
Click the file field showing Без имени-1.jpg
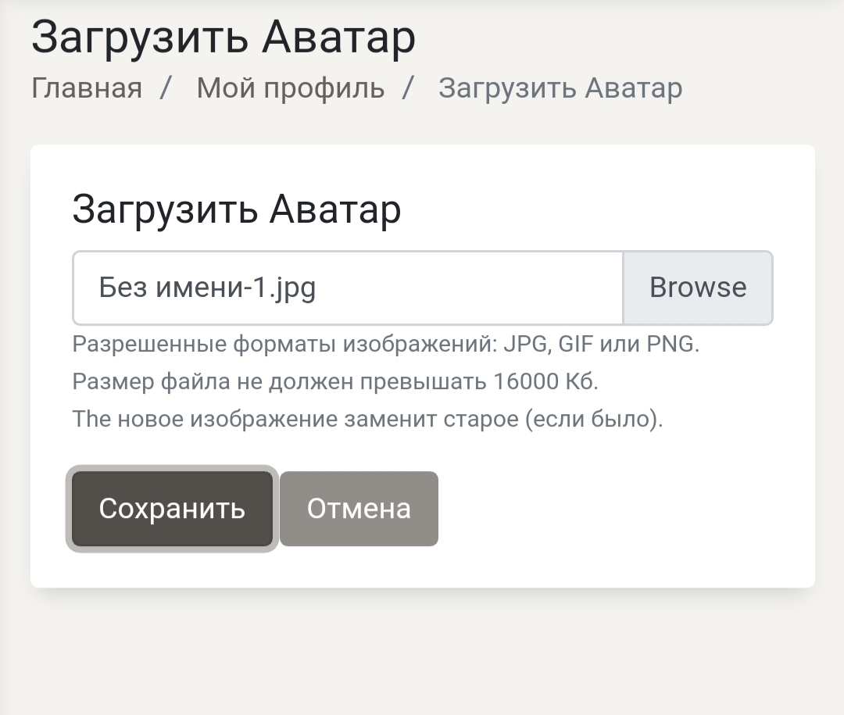[x=348, y=288]
